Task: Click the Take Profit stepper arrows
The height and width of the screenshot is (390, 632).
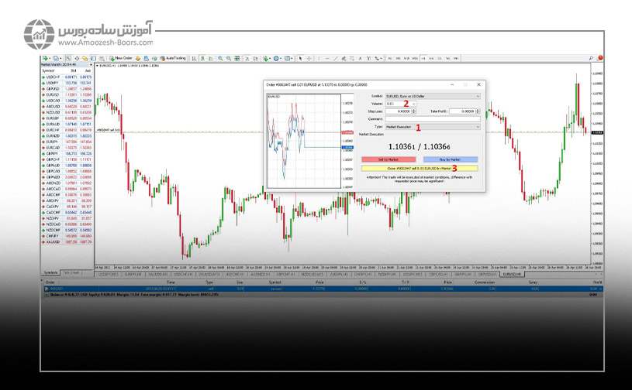Action: pos(478,111)
